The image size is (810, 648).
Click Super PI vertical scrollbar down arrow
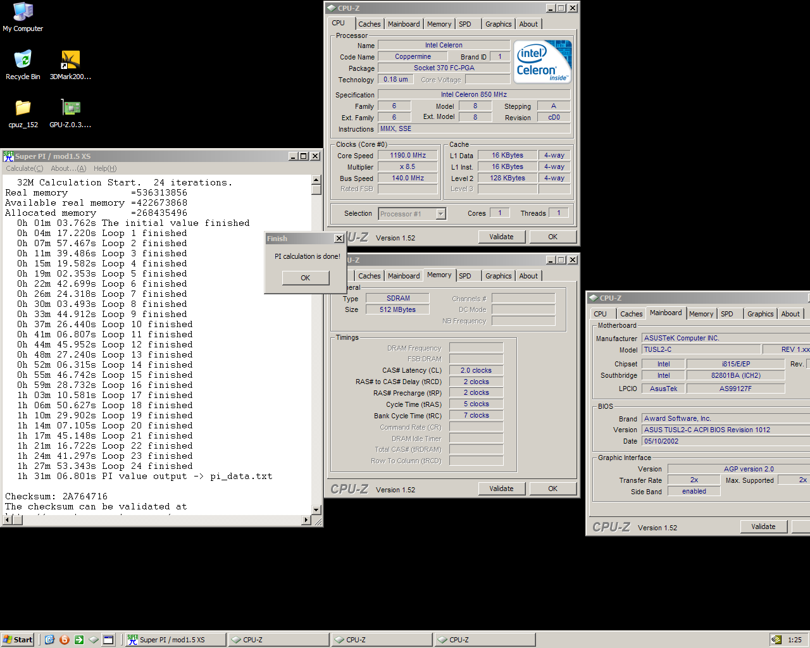[316, 510]
